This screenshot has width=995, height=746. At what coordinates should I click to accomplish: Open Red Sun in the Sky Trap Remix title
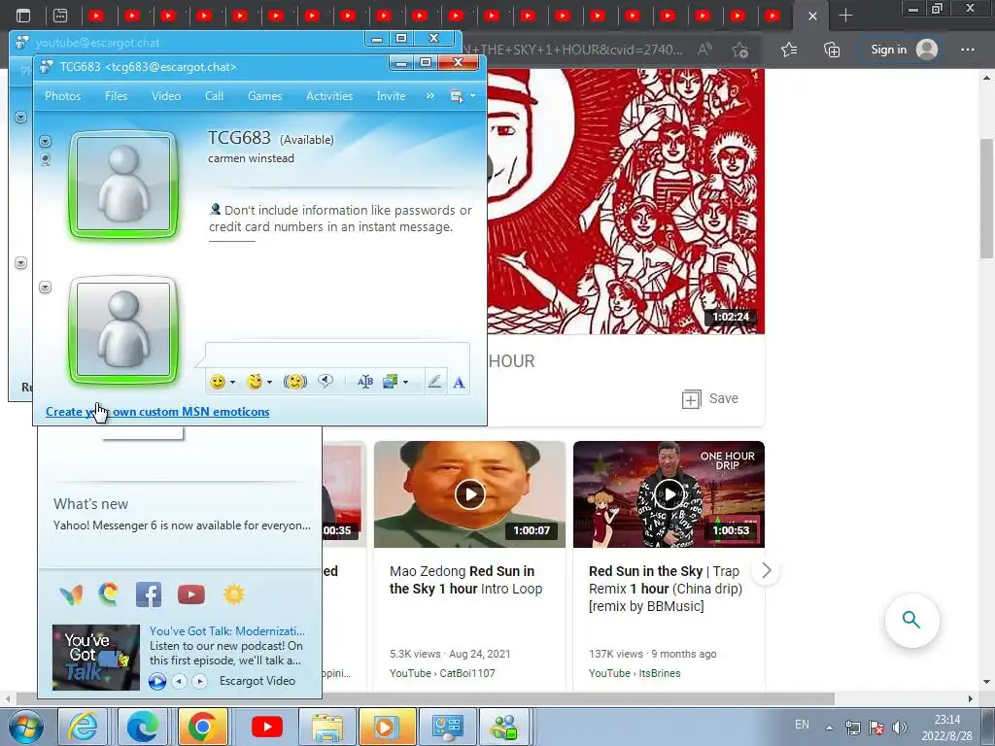click(x=665, y=589)
